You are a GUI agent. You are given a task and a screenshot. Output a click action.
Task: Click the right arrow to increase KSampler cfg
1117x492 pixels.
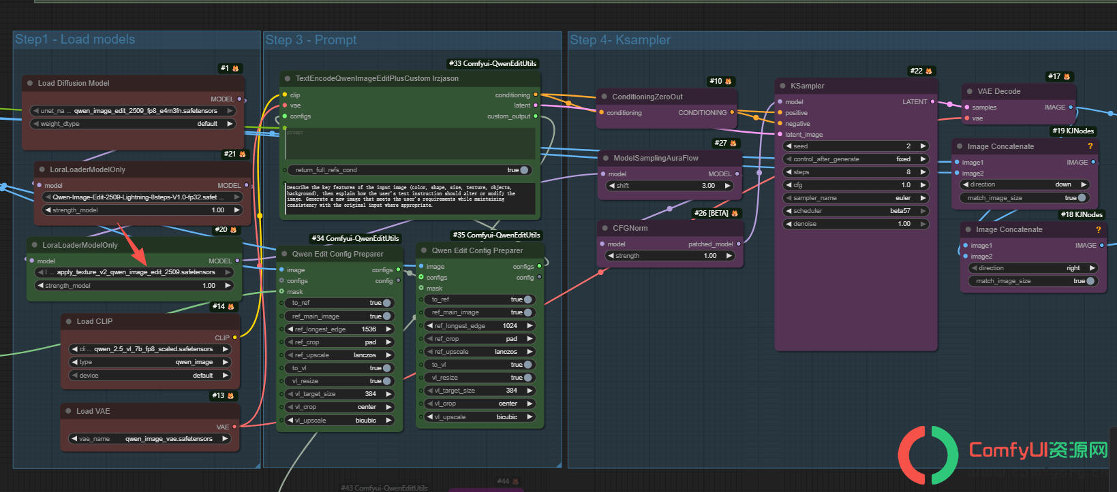coord(923,185)
